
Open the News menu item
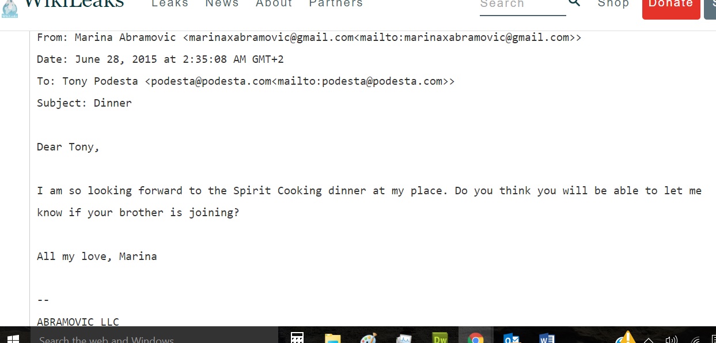click(222, 3)
